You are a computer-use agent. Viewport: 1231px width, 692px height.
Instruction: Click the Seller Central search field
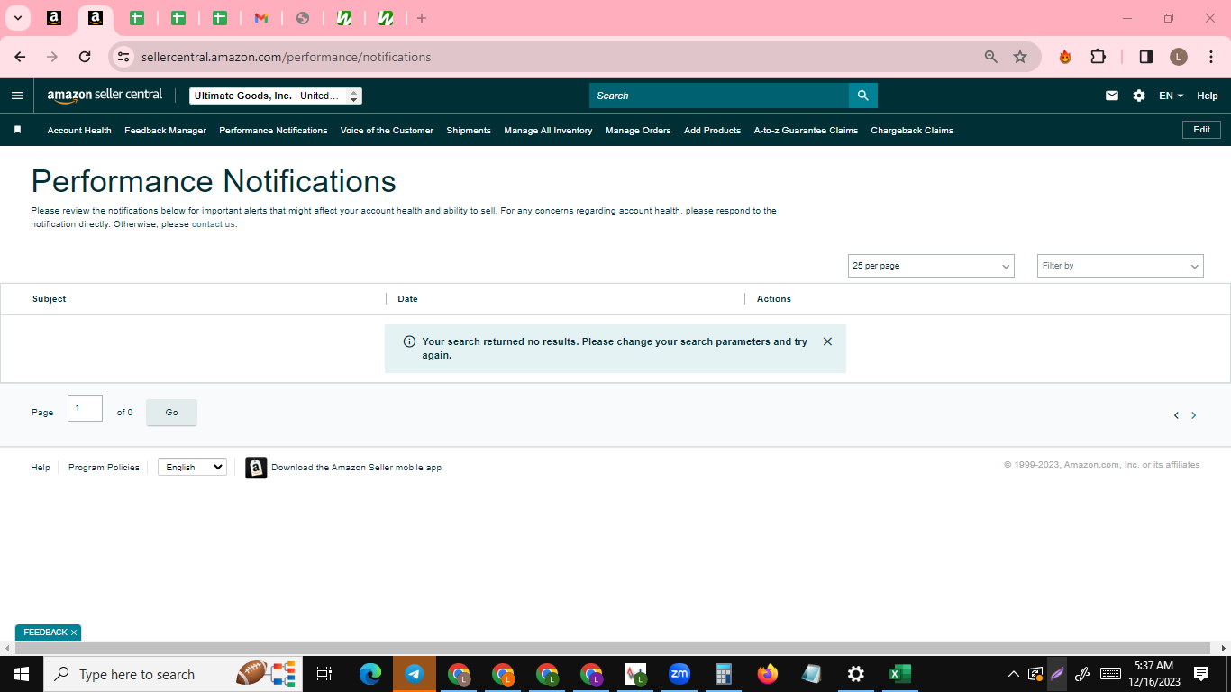coord(719,96)
